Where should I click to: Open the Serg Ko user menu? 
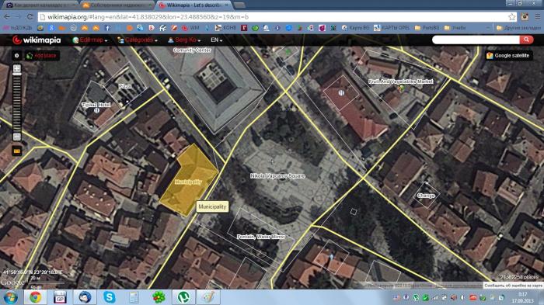184,40
